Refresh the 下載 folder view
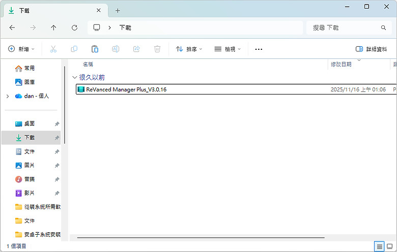Screen dimensions: 397x252 point(74,27)
